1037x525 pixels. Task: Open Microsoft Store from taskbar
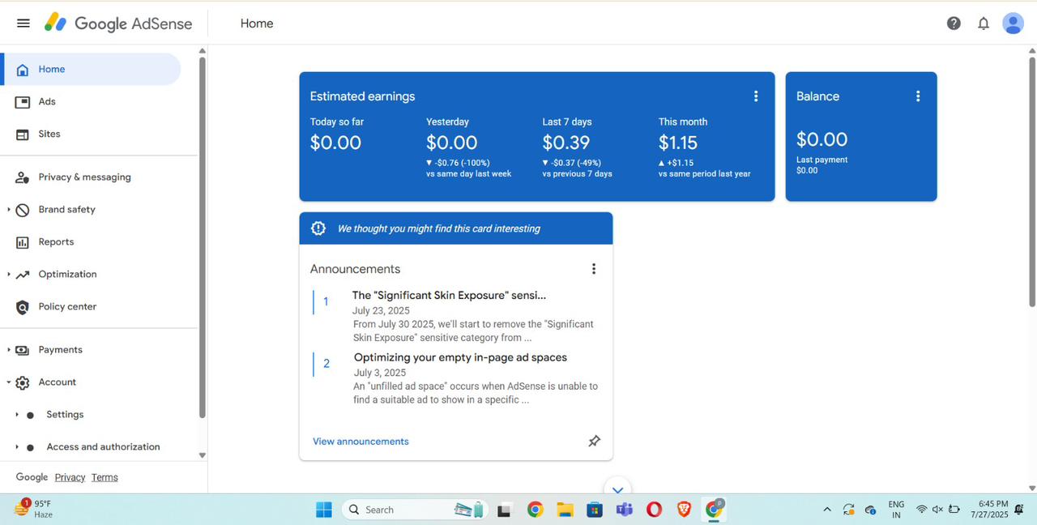[x=595, y=510]
